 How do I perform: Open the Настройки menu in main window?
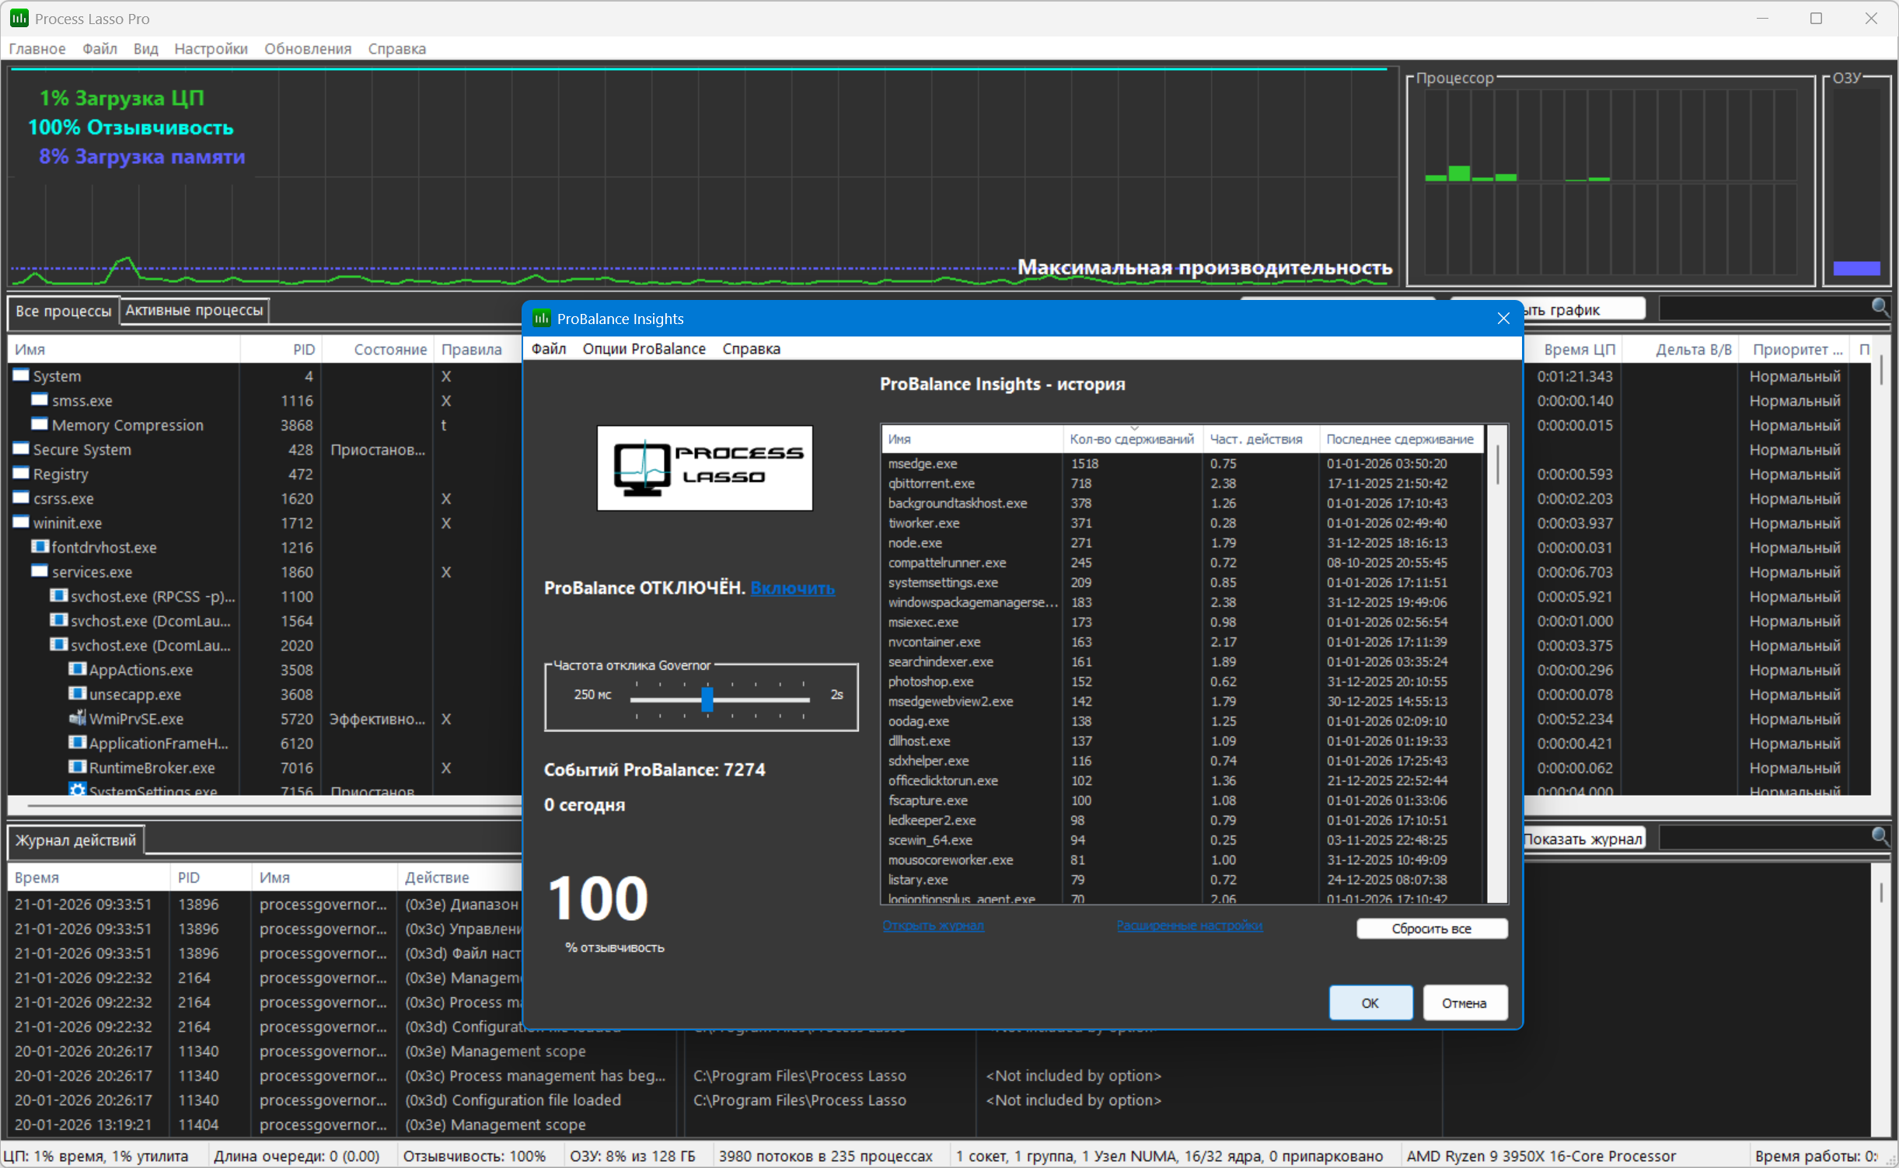(x=211, y=49)
